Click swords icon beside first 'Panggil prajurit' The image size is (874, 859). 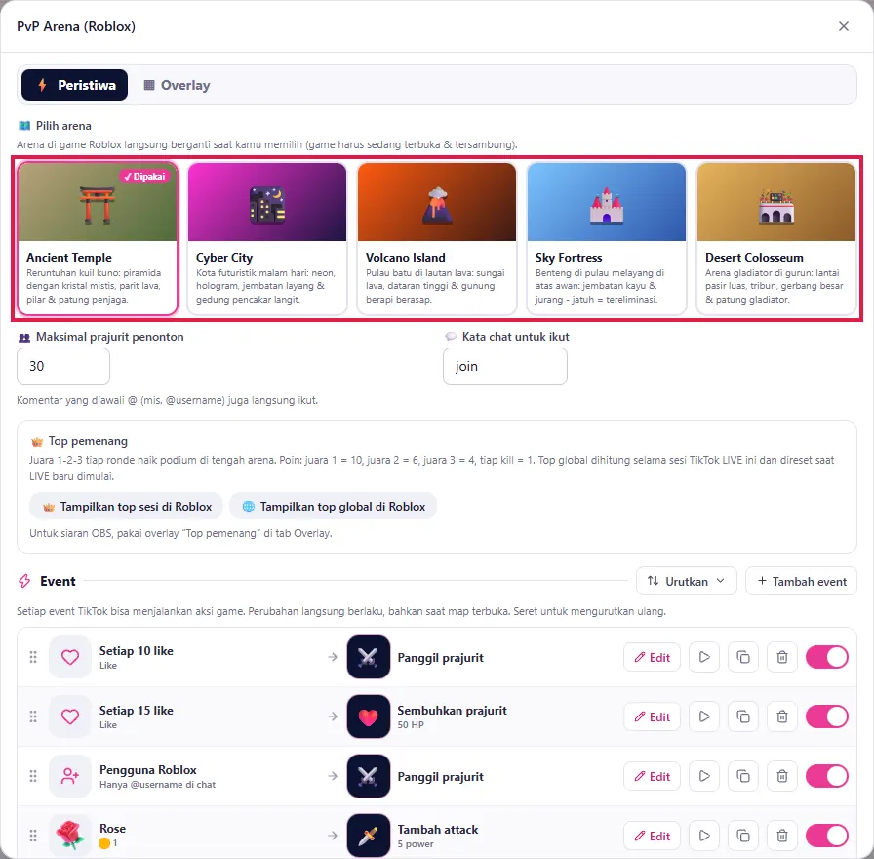tap(369, 657)
